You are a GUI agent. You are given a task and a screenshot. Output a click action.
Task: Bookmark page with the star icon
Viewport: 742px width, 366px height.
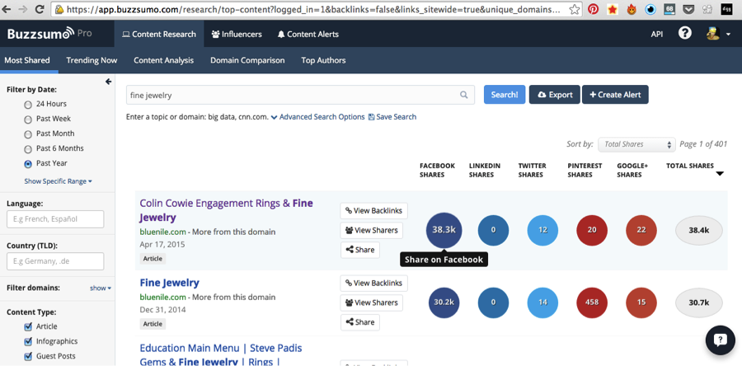[574, 9]
